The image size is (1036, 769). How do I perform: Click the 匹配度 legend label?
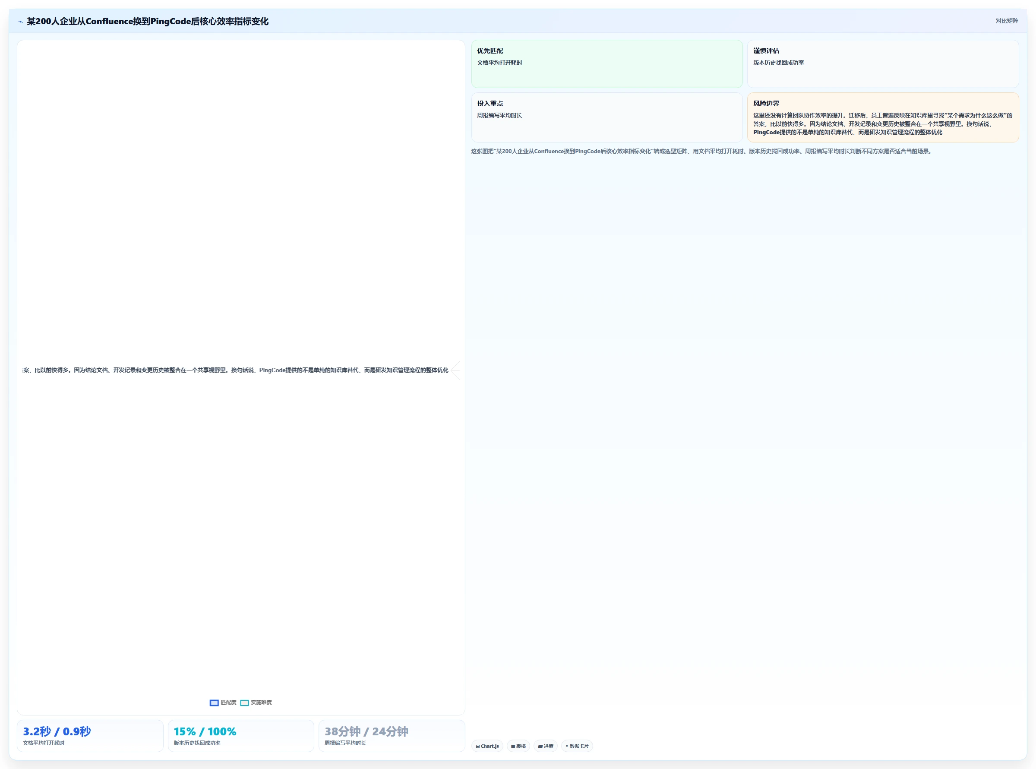(x=228, y=703)
